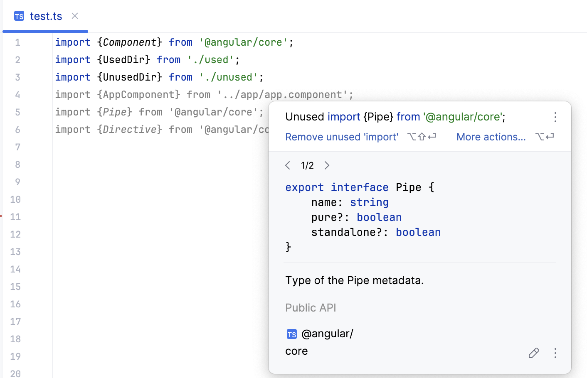Viewport: 587px width, 378px height.
Task: Close the test.ts editor tab
Action: point(74,16)
